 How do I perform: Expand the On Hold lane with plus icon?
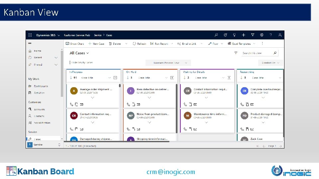(172, 78)
